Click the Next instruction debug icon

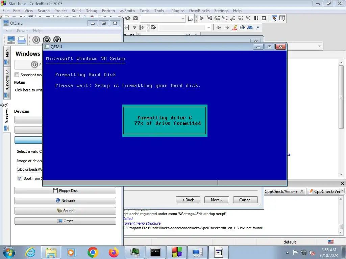tap(240, 18)
